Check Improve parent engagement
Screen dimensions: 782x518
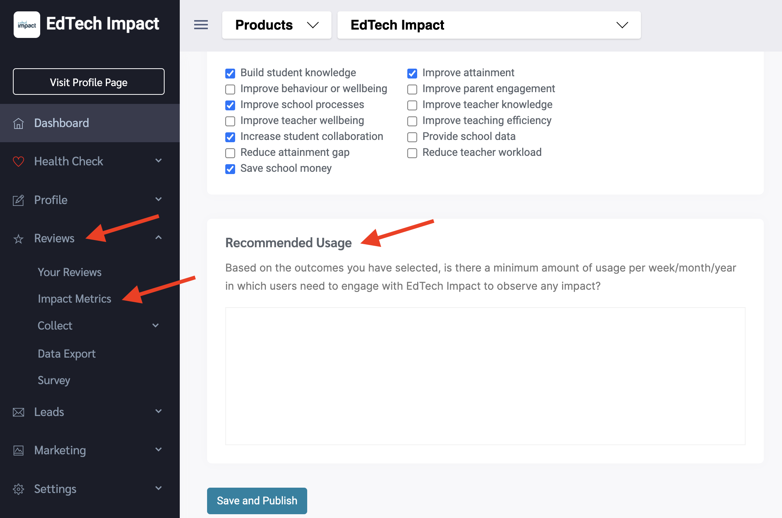412,89
